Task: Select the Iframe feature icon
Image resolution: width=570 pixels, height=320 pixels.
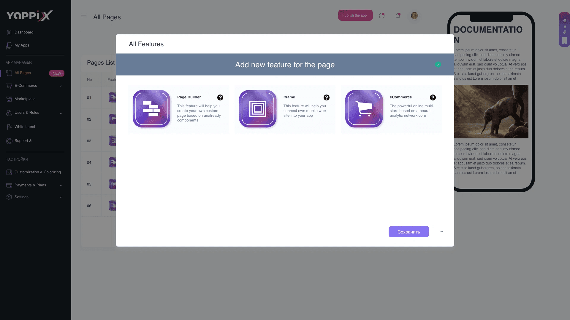Action: pyautogui.click(x=258, y=109)
